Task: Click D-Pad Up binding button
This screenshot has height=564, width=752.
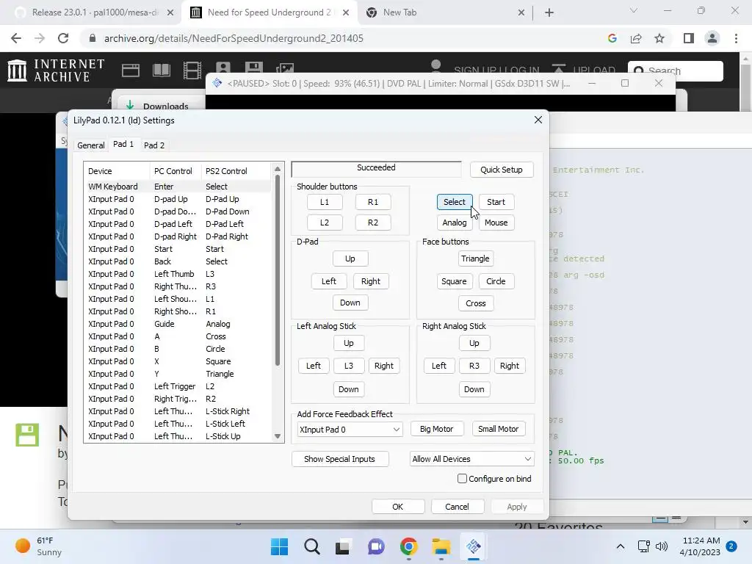Action: coord(350,258)
